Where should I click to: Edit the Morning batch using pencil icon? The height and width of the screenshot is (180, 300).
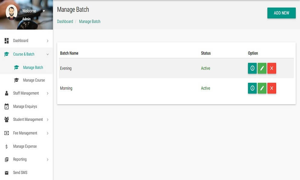click(x=262, y=88)
